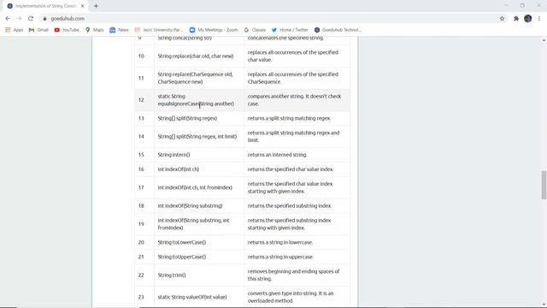Select the 'String toLowerCase()' cell
The image size is (547, 308).
tap(199, 242)
